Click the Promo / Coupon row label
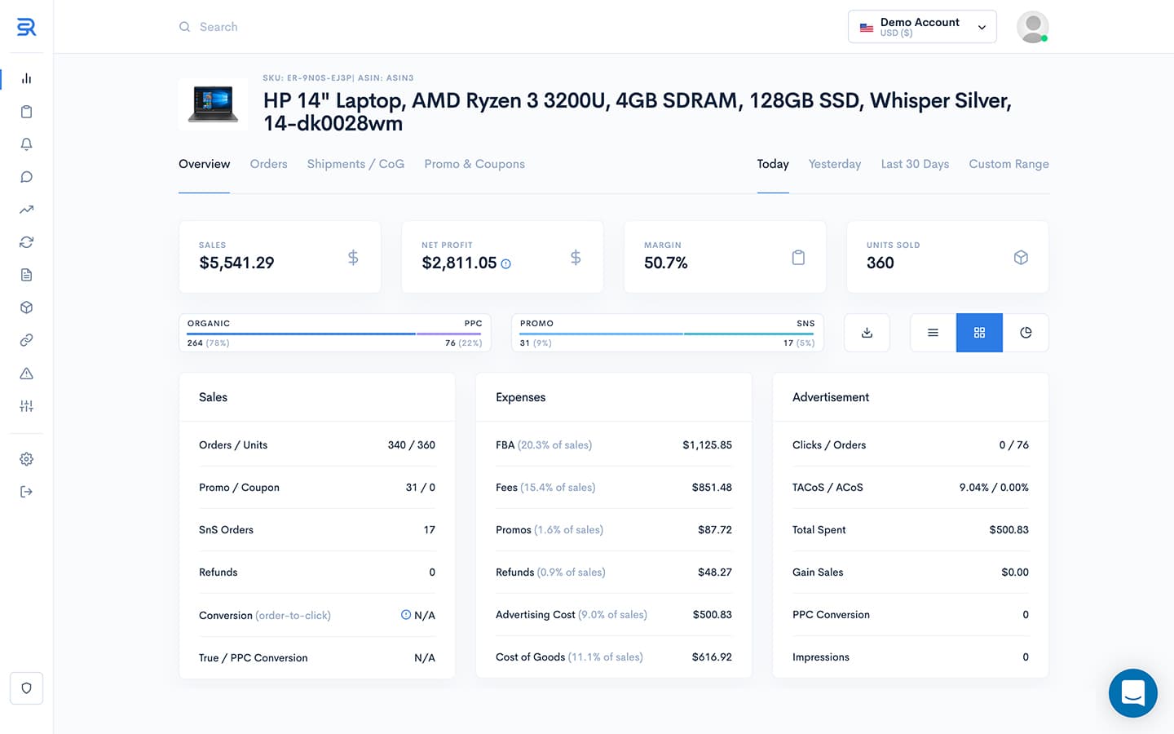Screen dimensions: 1174x734 [239, 488]
